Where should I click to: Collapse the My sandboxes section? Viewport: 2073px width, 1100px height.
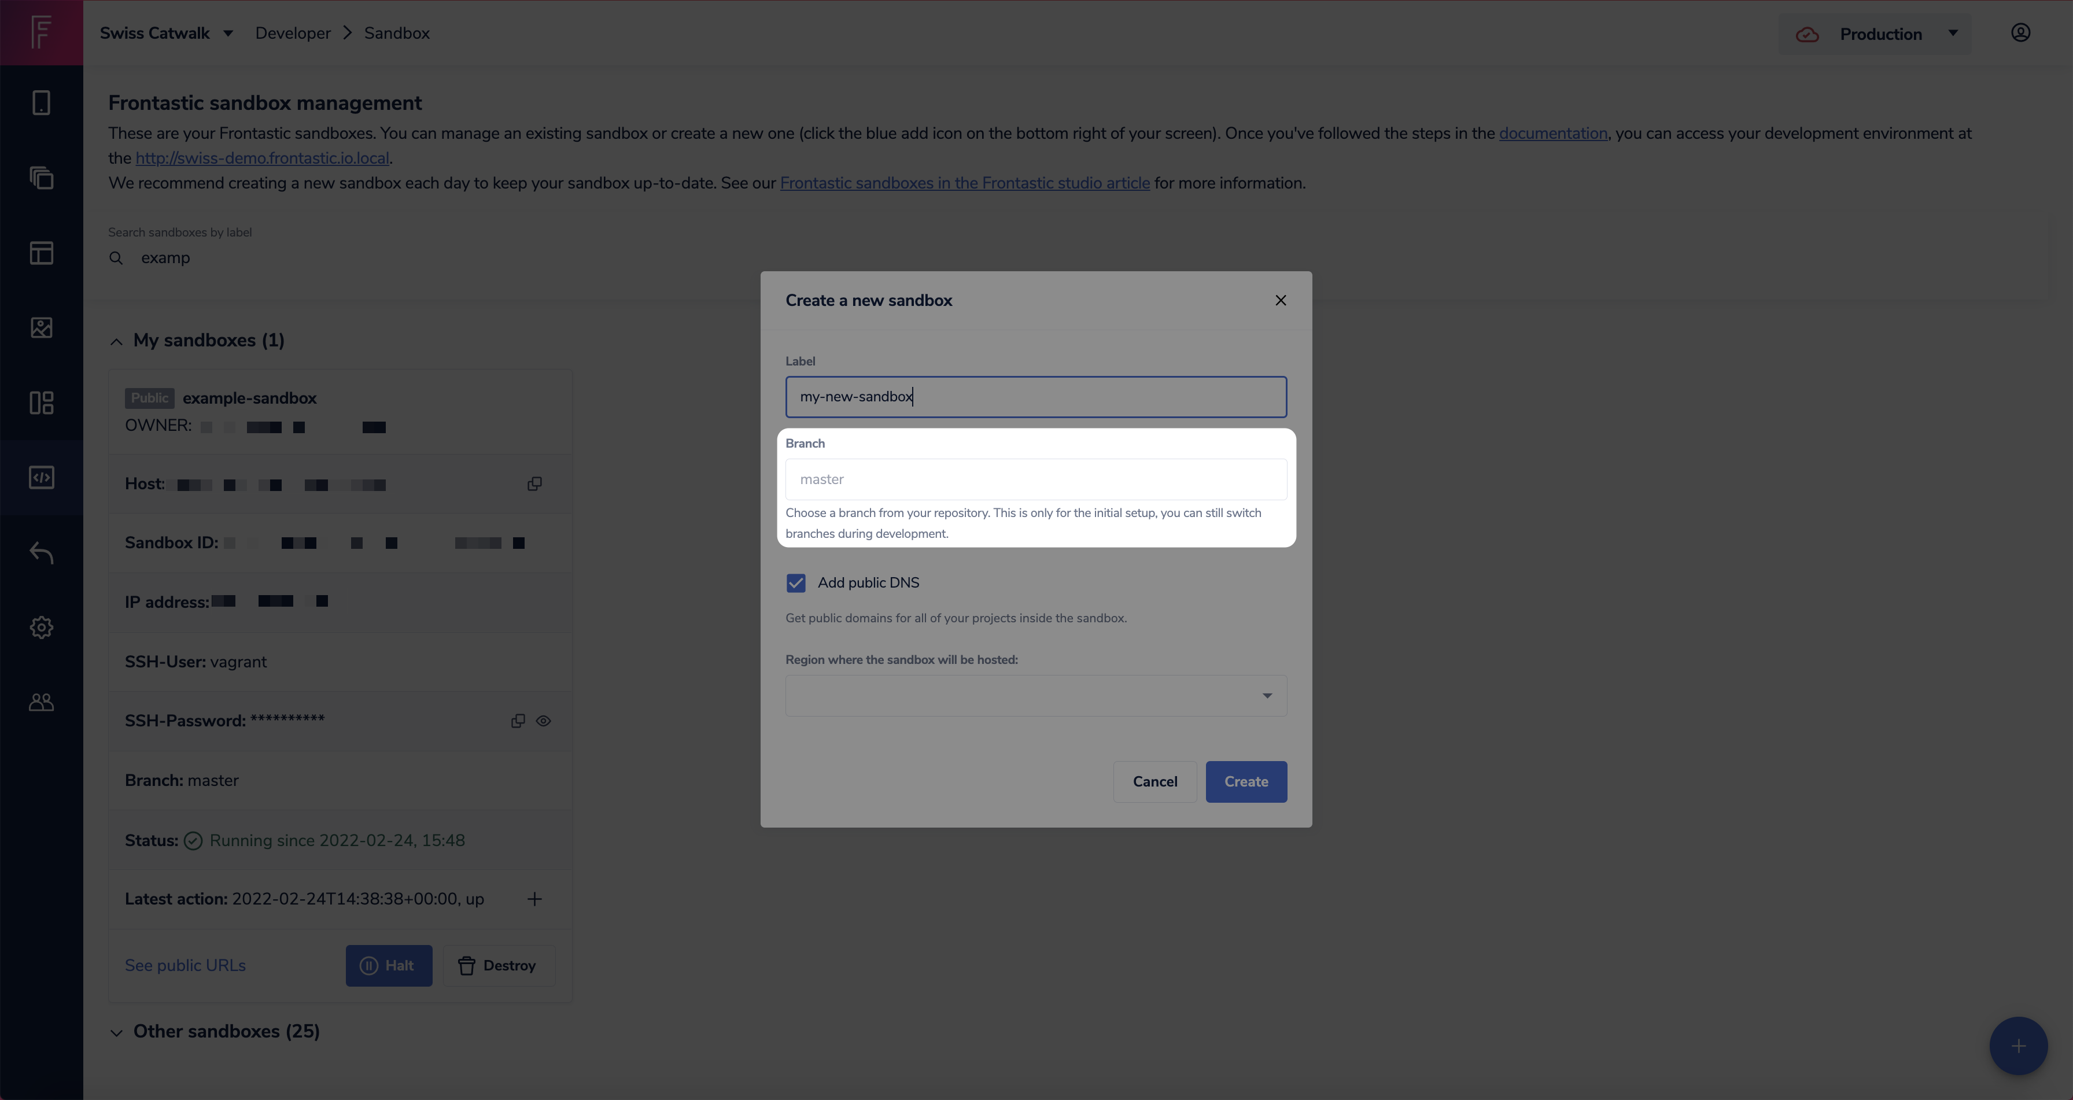(117, 341)
